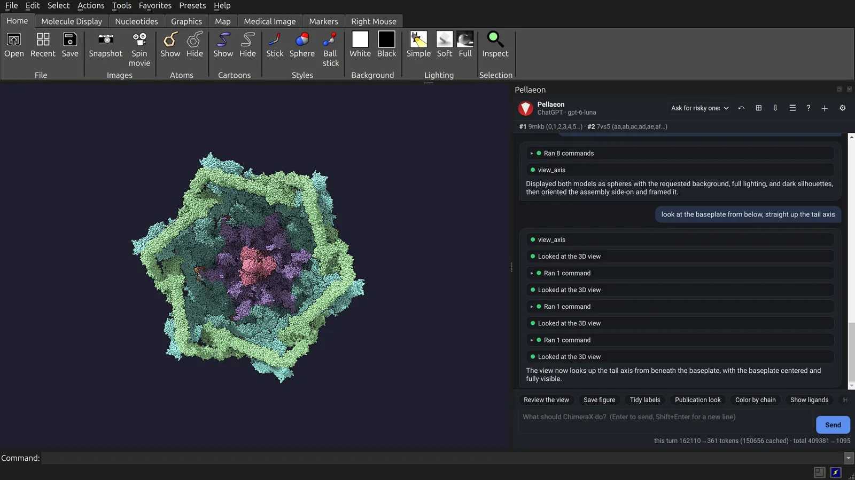
Task: Click the list menu icon in Pellaeon
Action: 792,108
